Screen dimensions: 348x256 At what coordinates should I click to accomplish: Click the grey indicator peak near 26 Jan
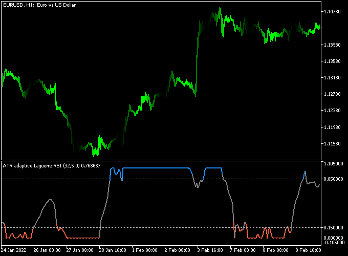click(x=50, y=199)
